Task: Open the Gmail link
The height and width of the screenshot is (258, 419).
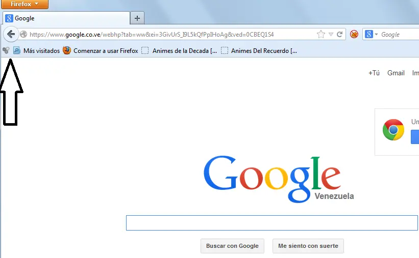Action: click(396, 73)
